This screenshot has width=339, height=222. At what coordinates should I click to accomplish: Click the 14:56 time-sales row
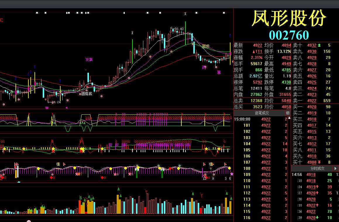click(315, 174)
